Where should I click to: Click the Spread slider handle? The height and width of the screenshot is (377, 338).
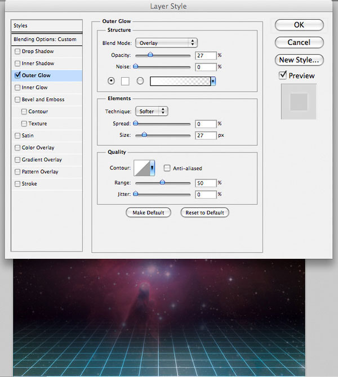click(x=136, y=123)
